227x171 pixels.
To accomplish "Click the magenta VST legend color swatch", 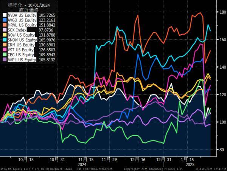I will (x=5, y=50).
